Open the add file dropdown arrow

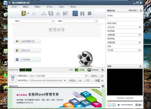coord(28,13)
